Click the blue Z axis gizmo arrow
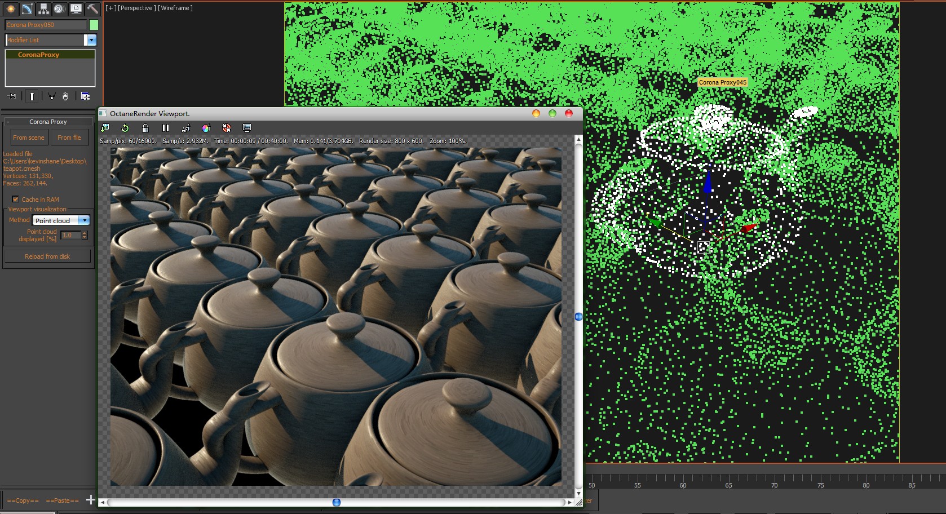This screenshot has width=946, height=514. [x=708, y=183]
